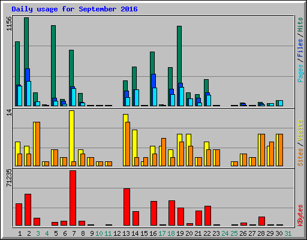This screenshot has height=240, width=307.
Task: Select day 4 weekend label
Action: (x=47, y=233)
